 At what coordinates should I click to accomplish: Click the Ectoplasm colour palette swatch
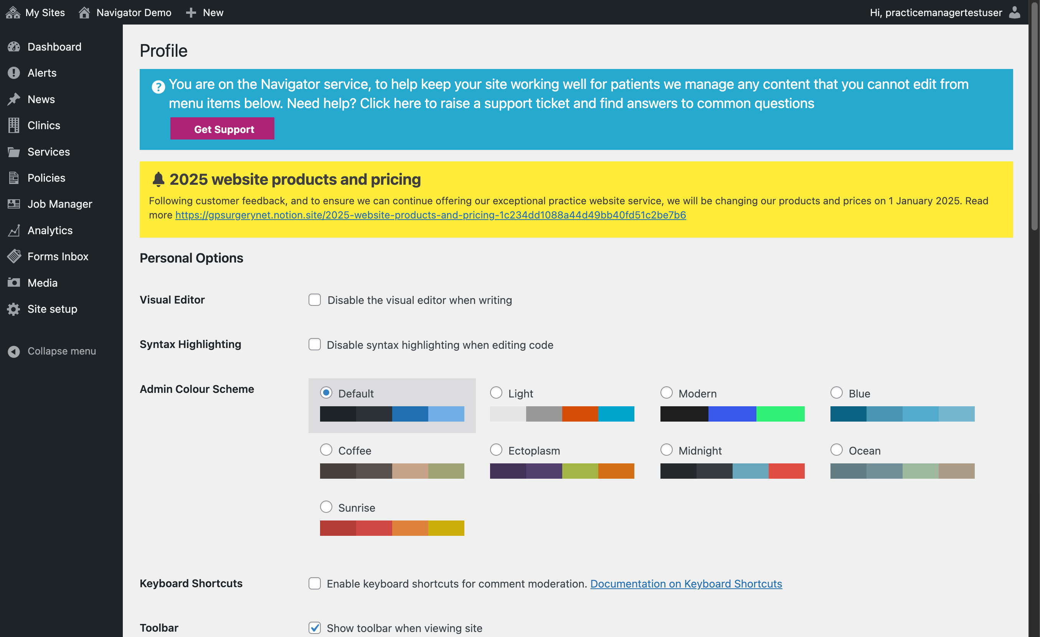[x=562, y=471]
